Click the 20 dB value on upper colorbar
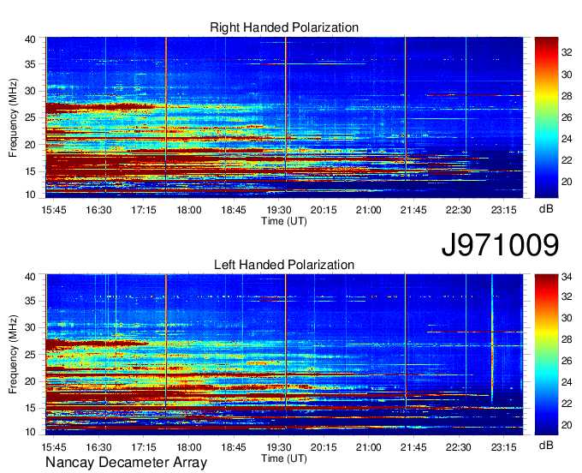 point(567,182)
